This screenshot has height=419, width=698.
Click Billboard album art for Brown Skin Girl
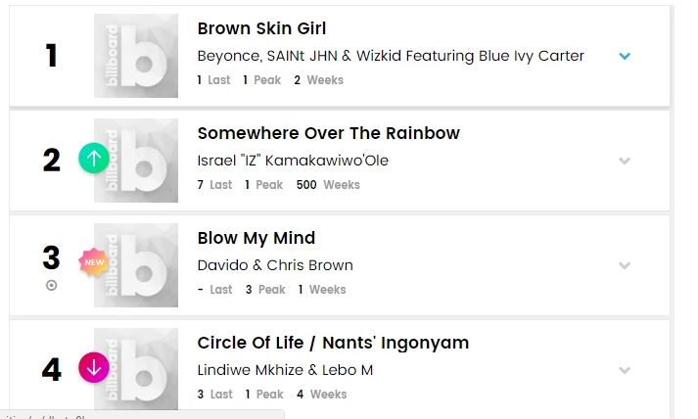click(x=136, y=56)
